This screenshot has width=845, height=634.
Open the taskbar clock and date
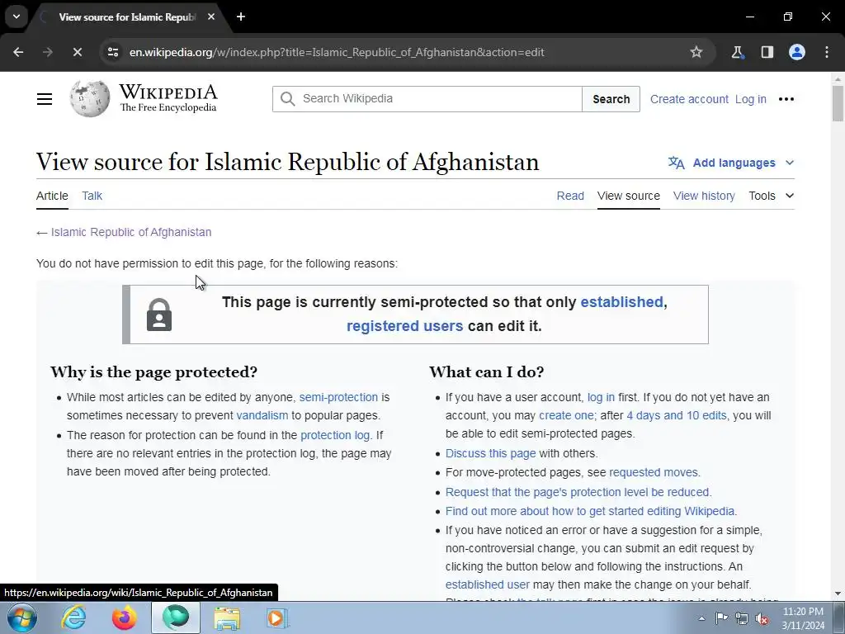tap(803, 618)
